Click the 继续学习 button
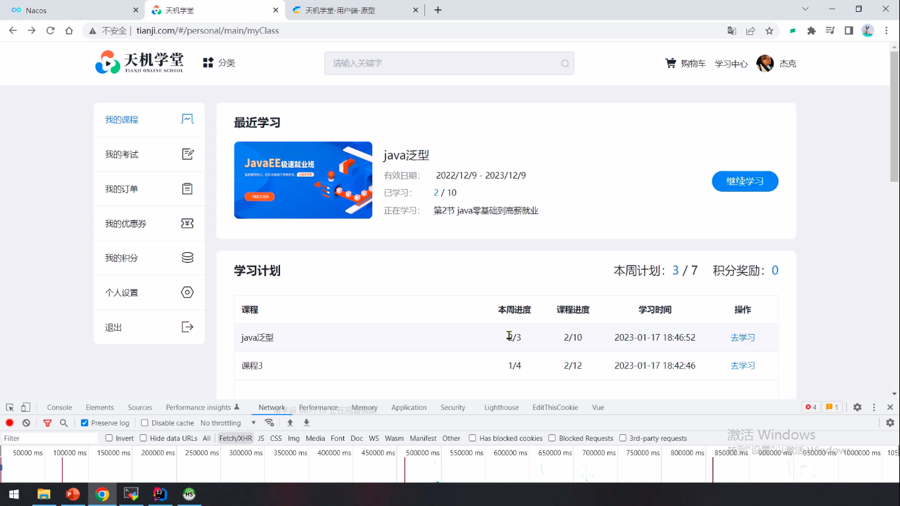 pyautogui.click(x=745, y=181)
